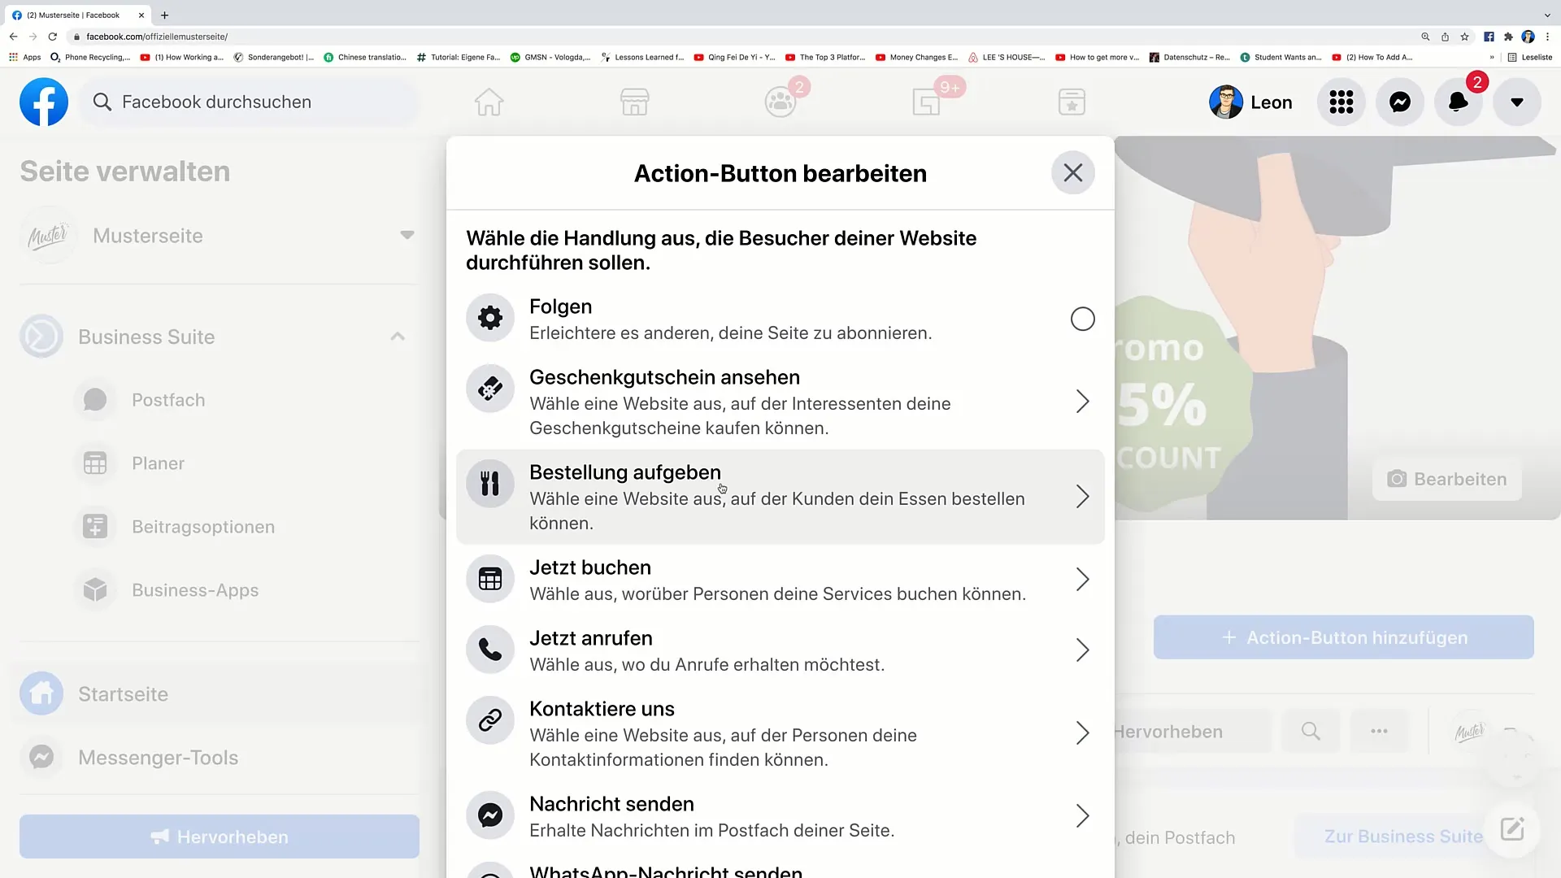Choose Kontaktiere uns option label

point(602,709)
